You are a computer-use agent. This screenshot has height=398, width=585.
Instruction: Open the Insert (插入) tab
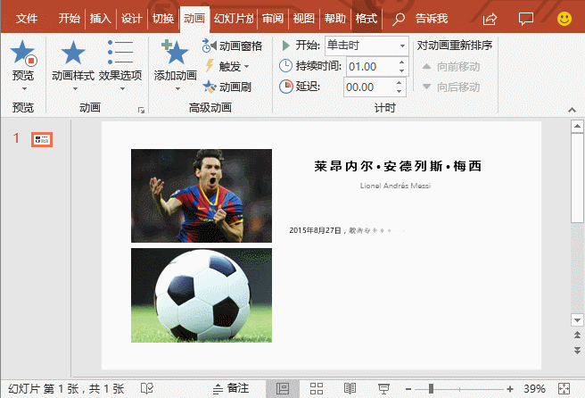click(x=100, y=18)
